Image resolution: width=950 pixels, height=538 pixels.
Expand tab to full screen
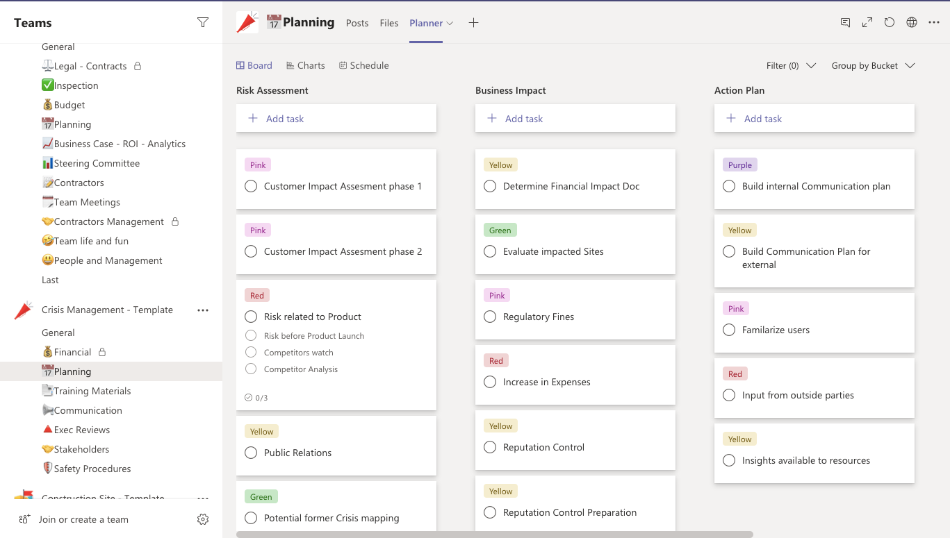pos(867,23)
